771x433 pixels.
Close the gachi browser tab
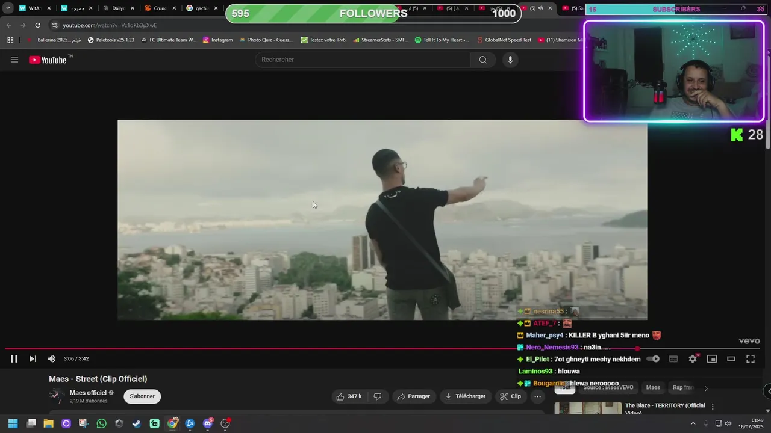click(x=216, y=8)
